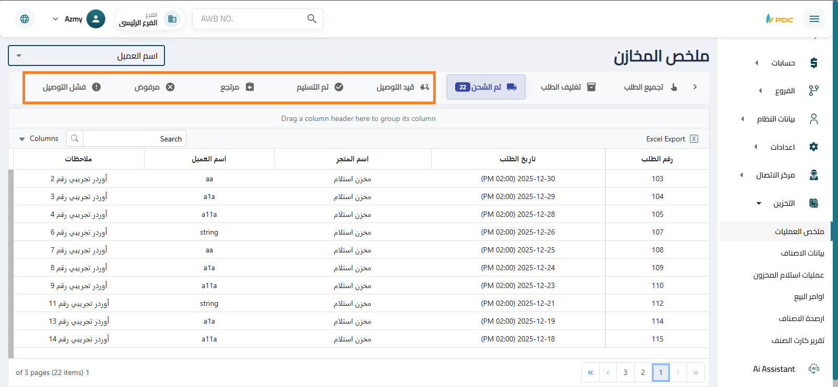This screenshot has height=387, width=838.
Task: Click the PDC logo
Action: point(780,19)
